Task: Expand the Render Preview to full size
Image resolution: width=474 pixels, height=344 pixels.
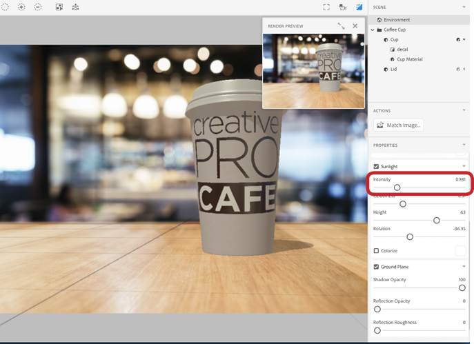Action: click(341, 26)
